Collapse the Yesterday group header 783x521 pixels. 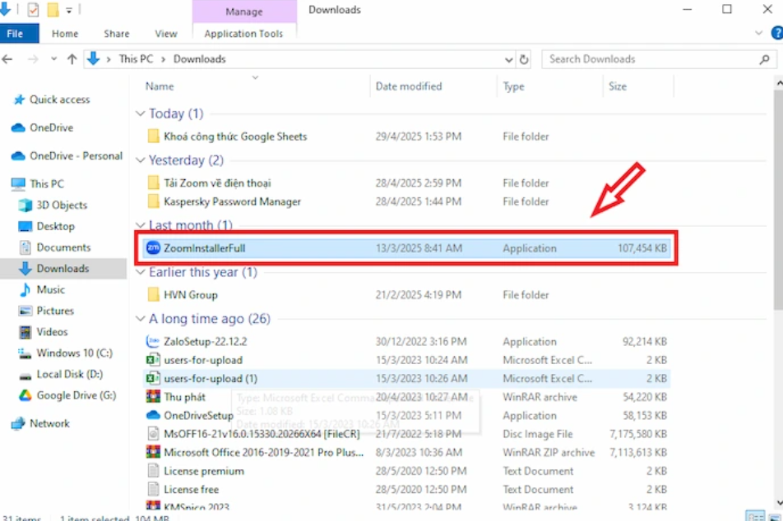coord(141,161)
